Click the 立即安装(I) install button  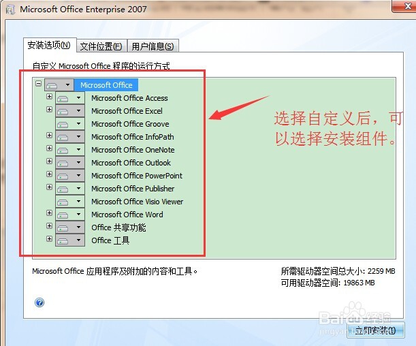pos(375,330)
